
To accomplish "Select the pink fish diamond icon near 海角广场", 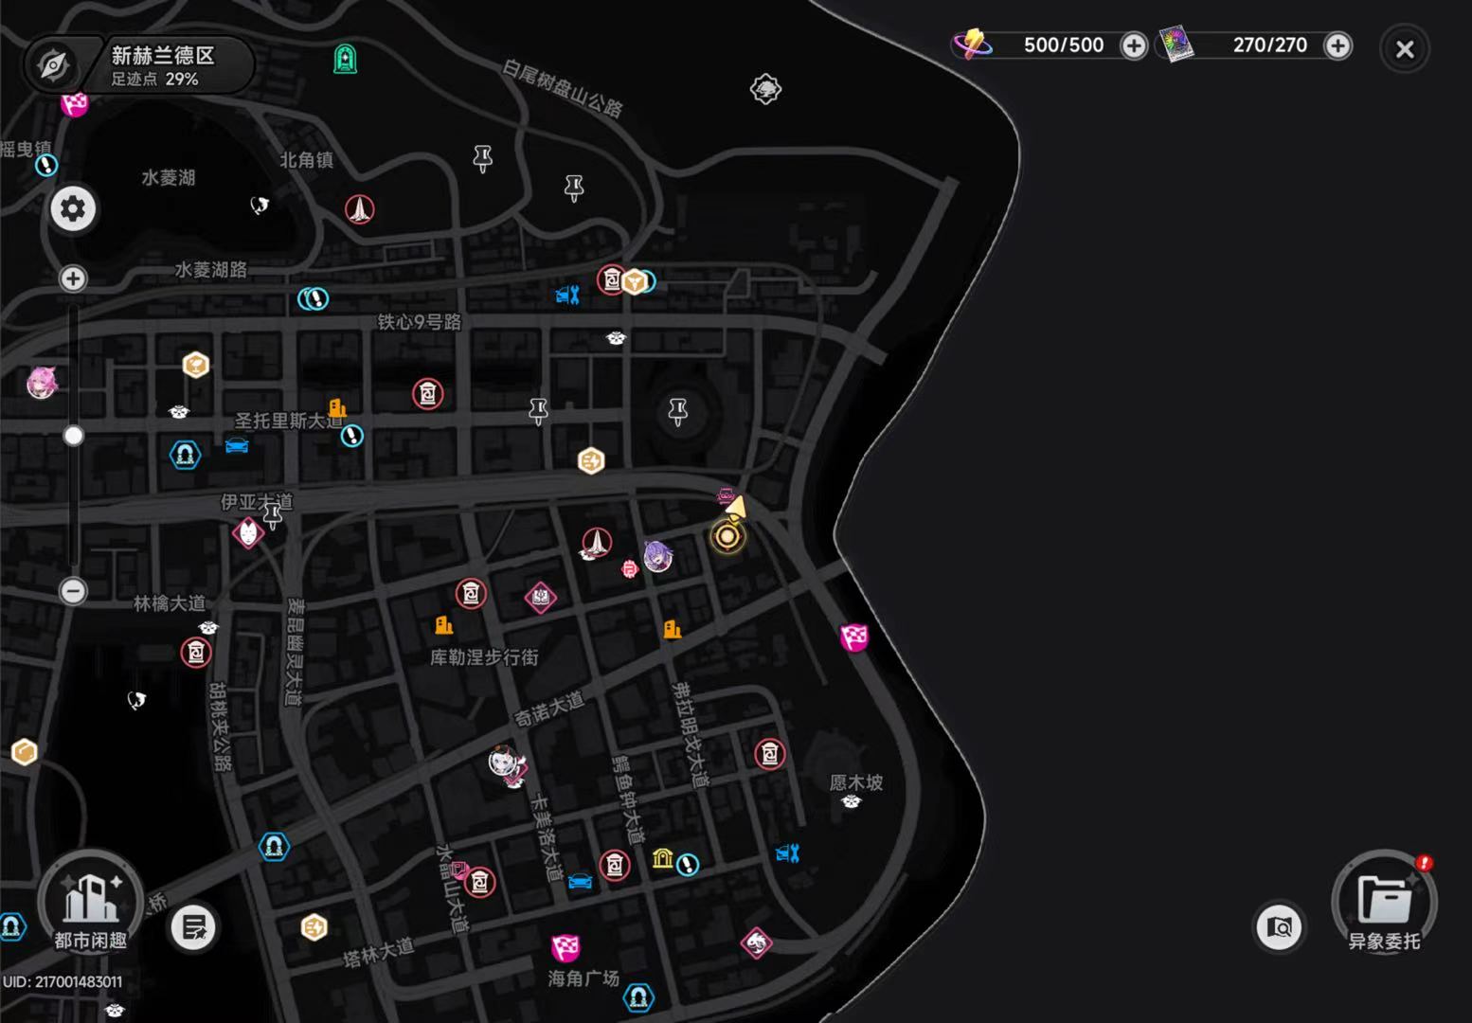I will (756, 942).
